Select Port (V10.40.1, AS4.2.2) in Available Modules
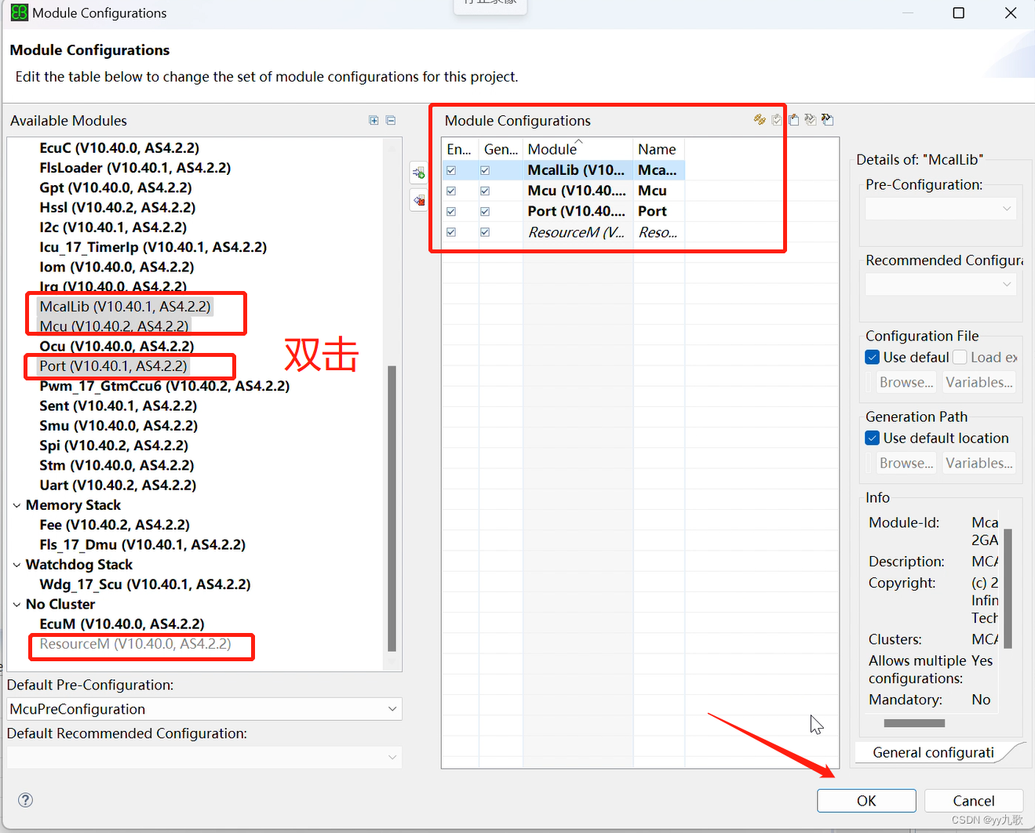 tap(113, 366)
